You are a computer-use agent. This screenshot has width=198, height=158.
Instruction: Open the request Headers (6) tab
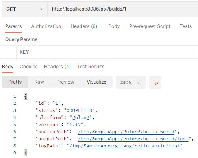84,26
